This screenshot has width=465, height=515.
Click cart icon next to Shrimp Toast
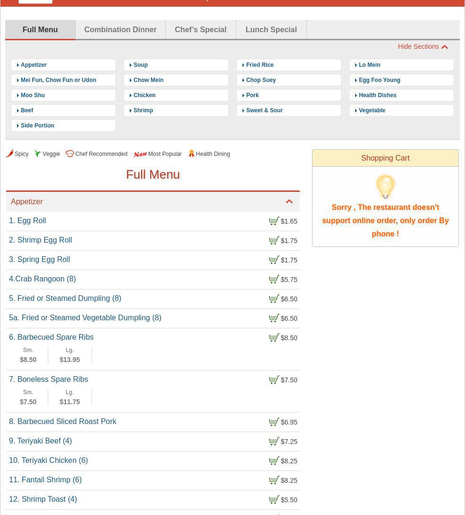(274, 500)
